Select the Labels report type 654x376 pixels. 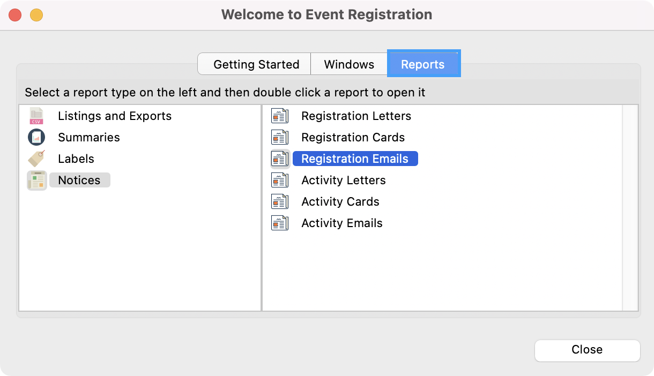[x=76, y=159]
